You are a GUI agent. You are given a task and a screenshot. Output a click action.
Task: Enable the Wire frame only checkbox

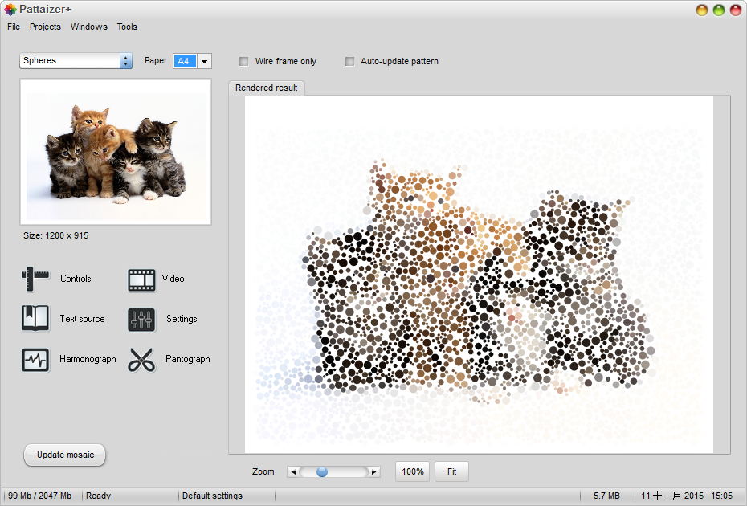(x=244, y=62)
